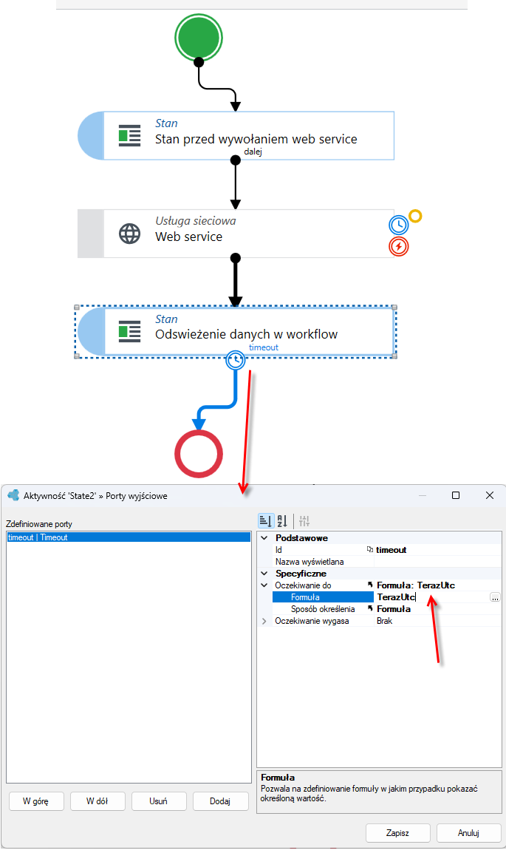This screenshot has height=853, width=506.
Task: Click the red lightning icon on Web service
Action: [398, 246]
